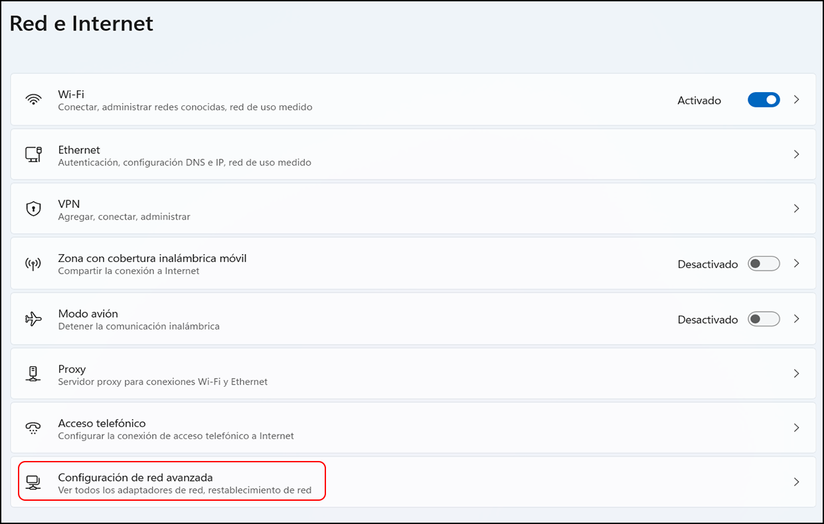This screenshot has height=524, width=824.
Task: Turn off the Wi-Fi toggle switch
Action: [764, 100]
